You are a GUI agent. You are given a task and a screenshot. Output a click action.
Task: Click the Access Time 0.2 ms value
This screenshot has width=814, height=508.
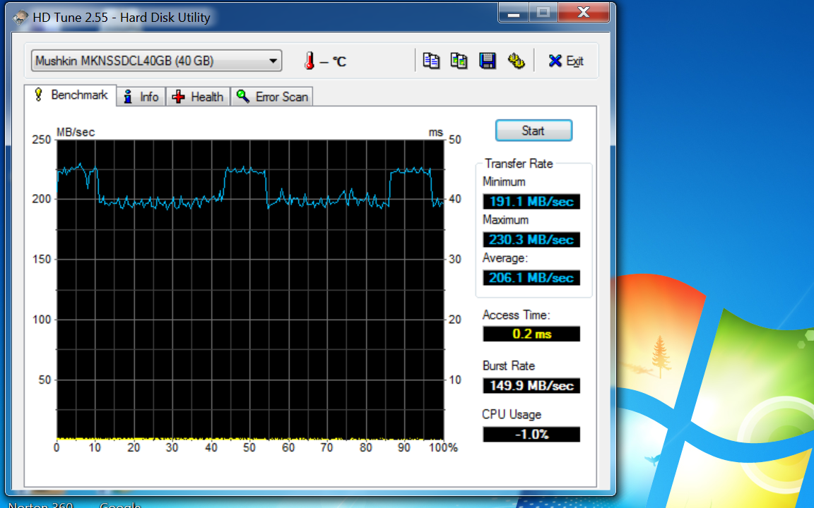pyautogui.click(x=531, y=334)
